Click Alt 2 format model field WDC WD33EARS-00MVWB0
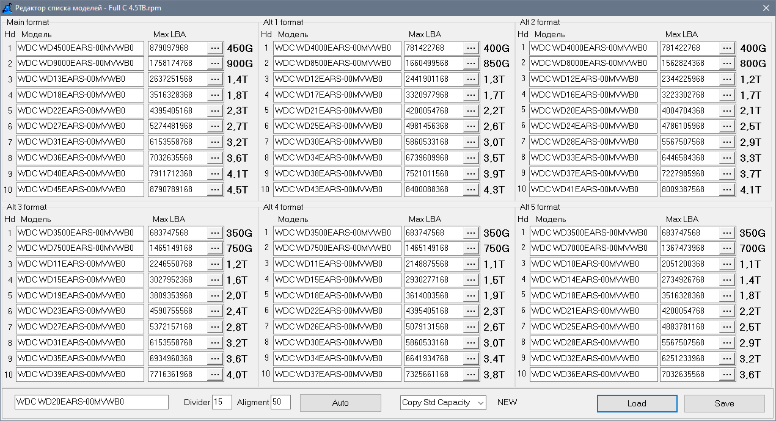This screenshot has height=421, width=776. 593,157
